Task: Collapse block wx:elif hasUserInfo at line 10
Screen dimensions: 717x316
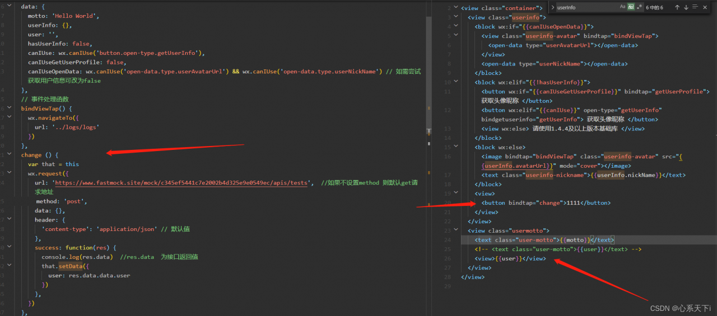Action: (x=457, y=82)
